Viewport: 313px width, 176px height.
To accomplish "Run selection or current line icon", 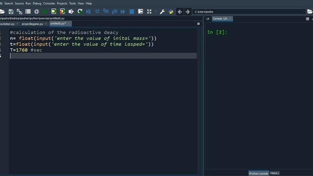I will coord(71,12).
